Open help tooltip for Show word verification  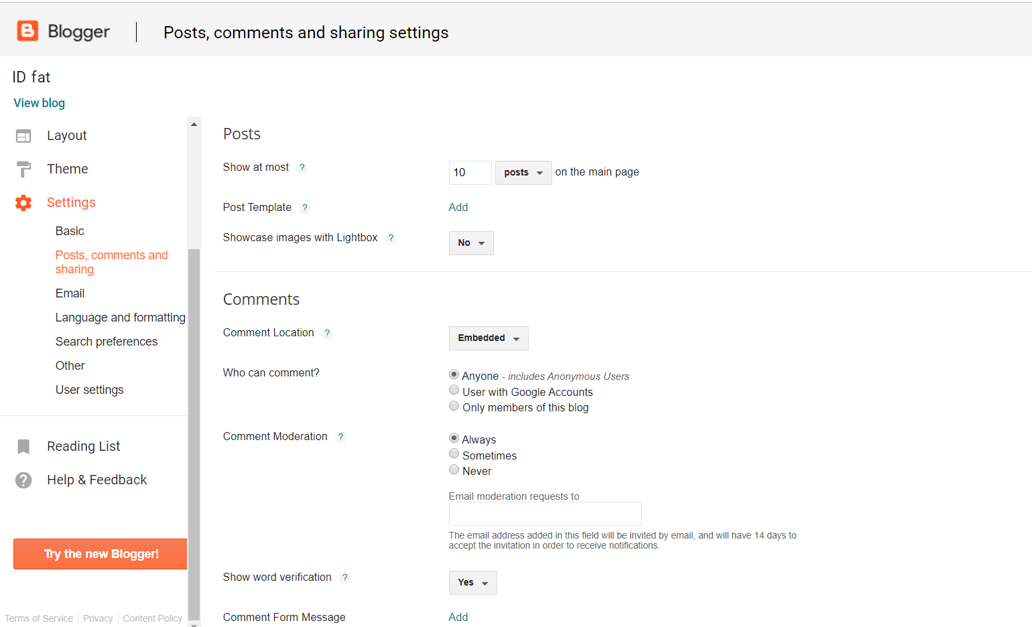[x=344, y=577]
